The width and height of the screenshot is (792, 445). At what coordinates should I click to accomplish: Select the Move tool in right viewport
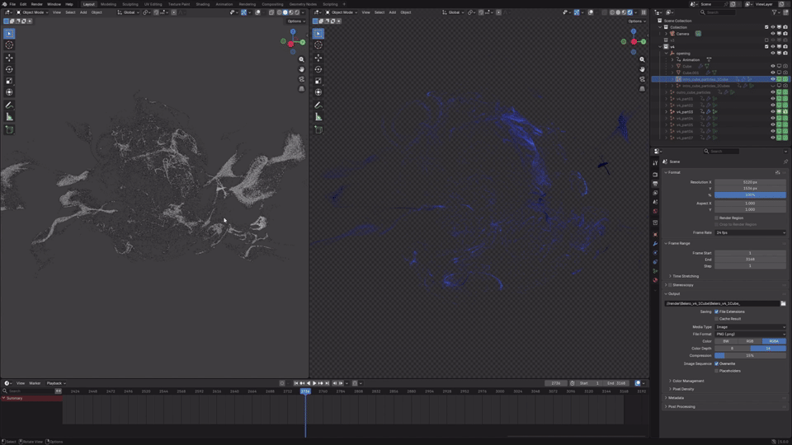tap(318, 58)
